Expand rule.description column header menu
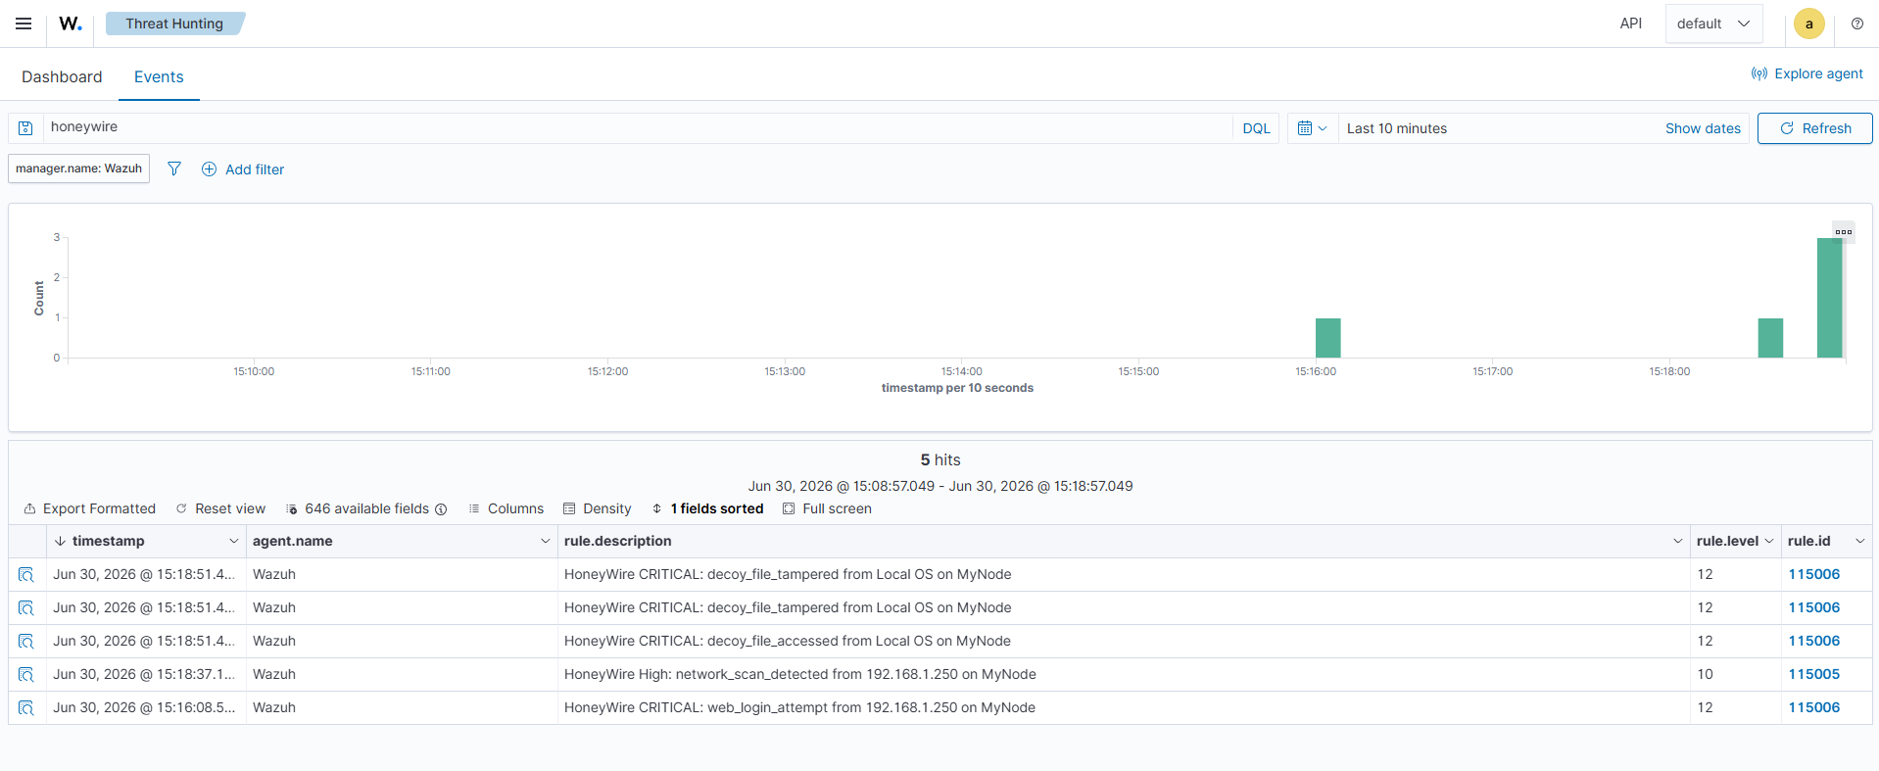1879x771 pixels. click(1677, 541)
